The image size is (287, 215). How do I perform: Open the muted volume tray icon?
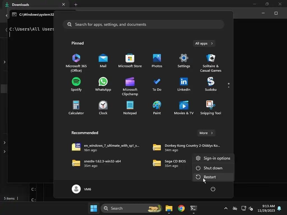(251, 208)
